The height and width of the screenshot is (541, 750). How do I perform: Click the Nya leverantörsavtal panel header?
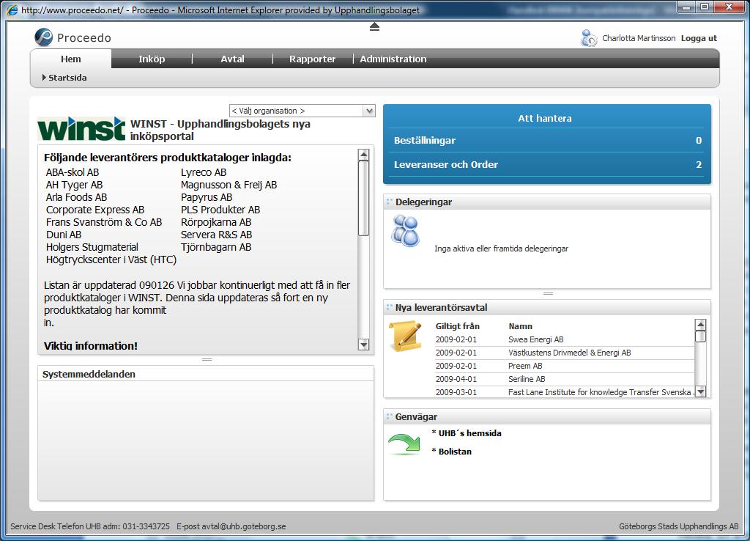coord(547,307)
